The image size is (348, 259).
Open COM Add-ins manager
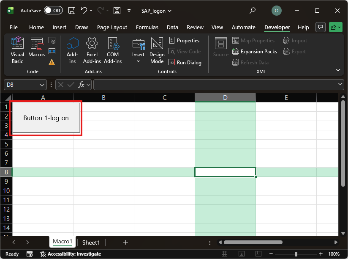coord(113,50)
